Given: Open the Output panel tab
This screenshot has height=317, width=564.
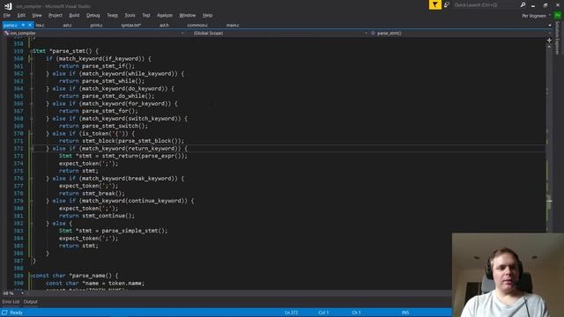Looking at the screenshot, I should tap(31, 302).
